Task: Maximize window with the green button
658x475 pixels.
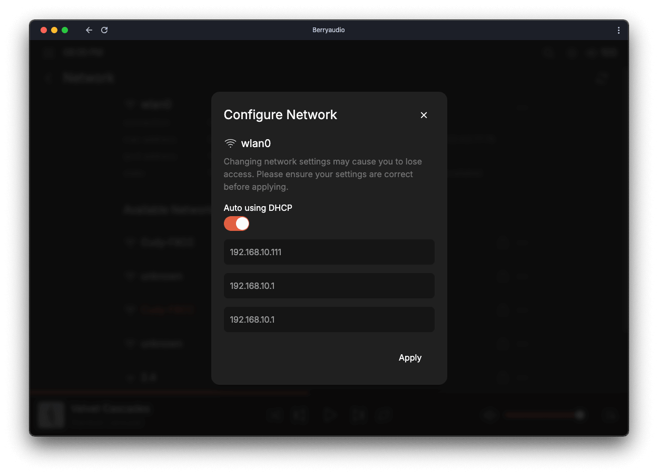Action: pos(65,30)
